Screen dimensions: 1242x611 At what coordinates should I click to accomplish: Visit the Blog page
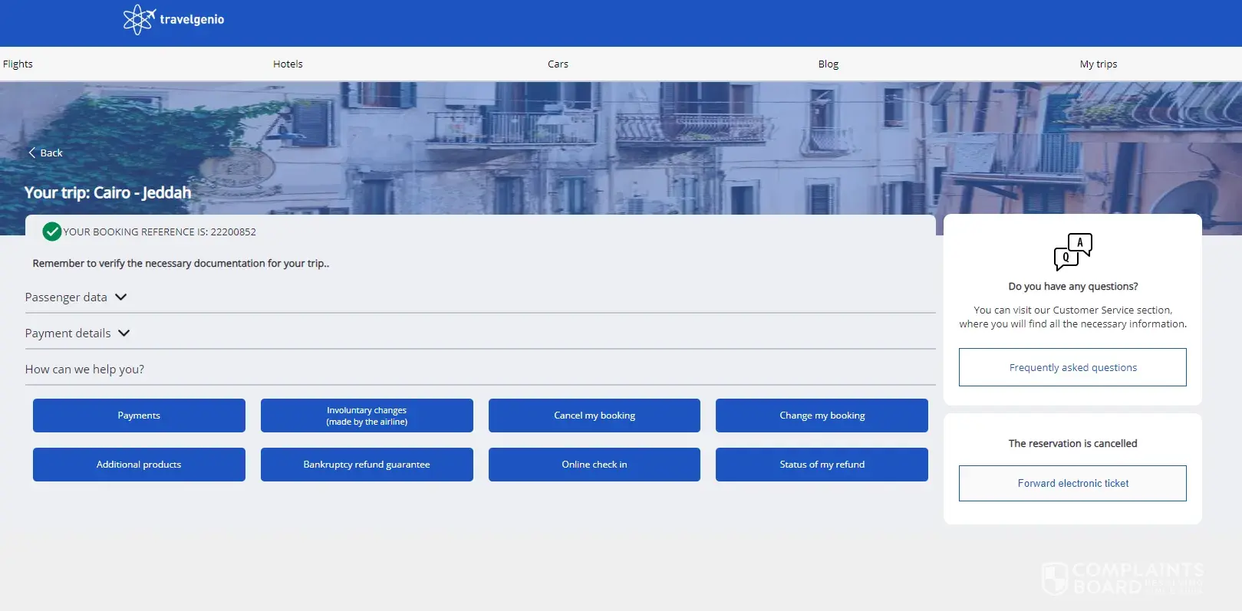[x=828, y=64]
